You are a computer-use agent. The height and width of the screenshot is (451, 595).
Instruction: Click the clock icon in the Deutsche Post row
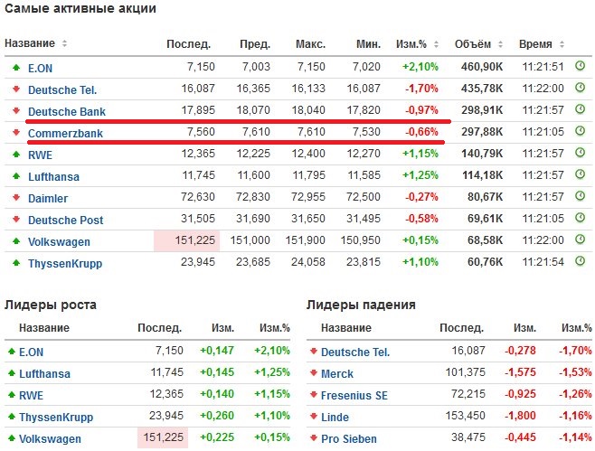(581, 220)
